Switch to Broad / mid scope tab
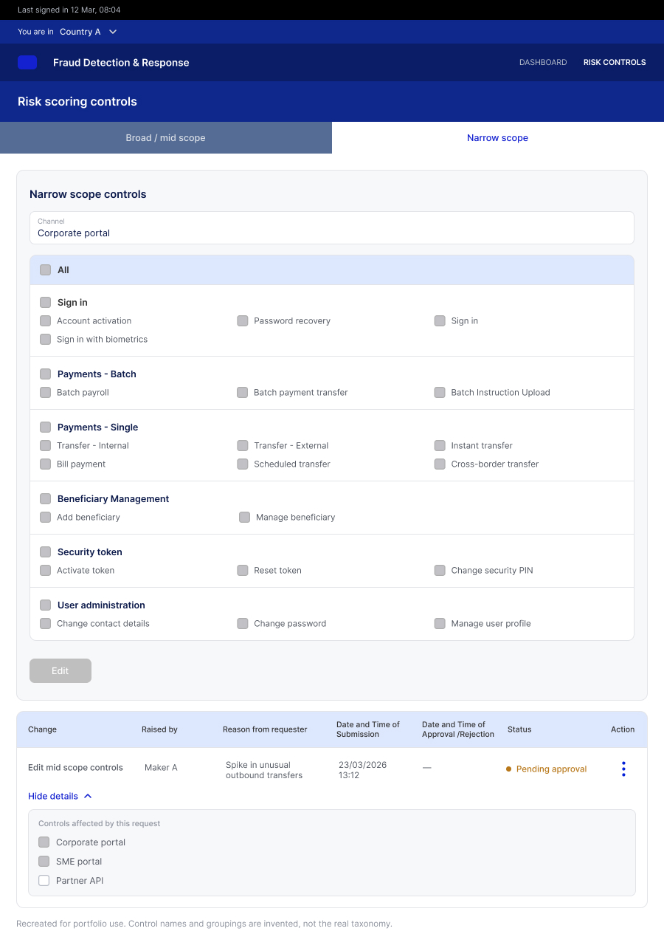This screenshot has height=948, width=664. click(166, 138)
